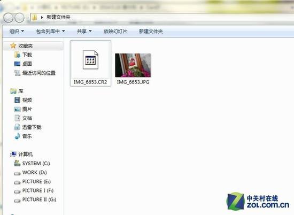Click the Forward navigation arrow button
This screenshot has height=215, width=294.
[19, 18]
